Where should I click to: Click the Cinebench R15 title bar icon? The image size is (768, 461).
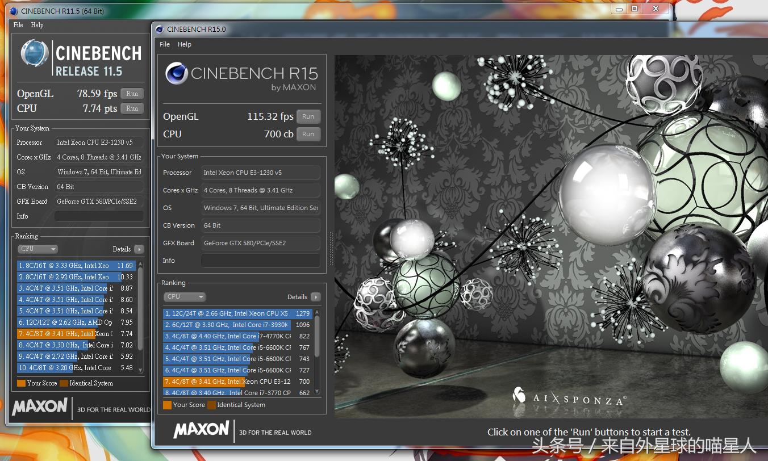tap(160, 30)
